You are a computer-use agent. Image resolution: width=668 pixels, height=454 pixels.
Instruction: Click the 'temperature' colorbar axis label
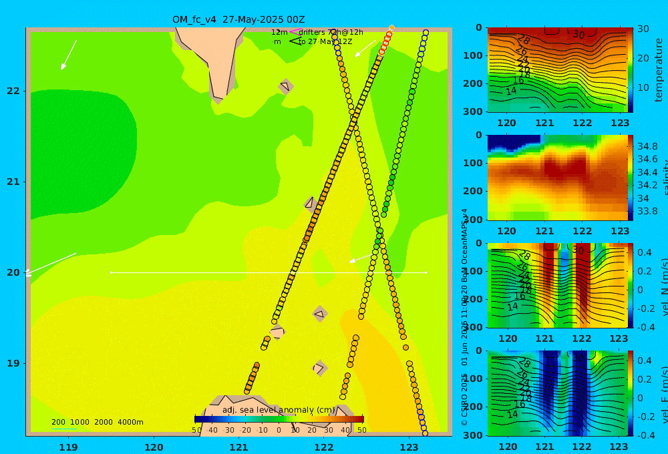(x=659, y=70)
